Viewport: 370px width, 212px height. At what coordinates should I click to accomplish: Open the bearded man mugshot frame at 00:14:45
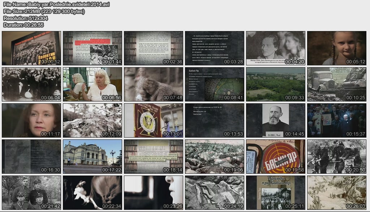pyautogui.click(x=276, y=121)
